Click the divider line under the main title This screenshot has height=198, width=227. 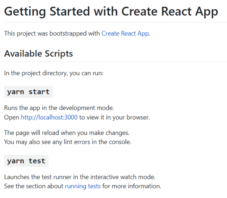point(115,23)
